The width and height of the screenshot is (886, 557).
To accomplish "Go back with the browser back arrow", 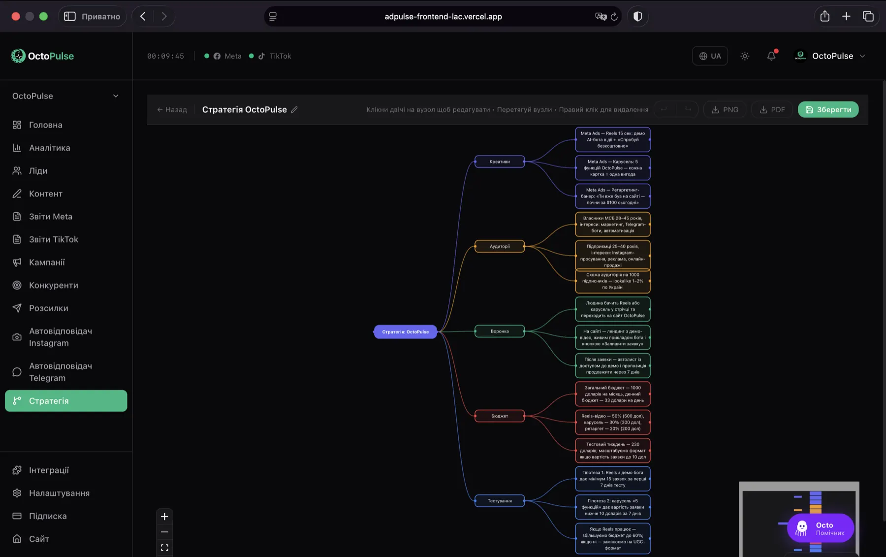I will coord(143,16).
